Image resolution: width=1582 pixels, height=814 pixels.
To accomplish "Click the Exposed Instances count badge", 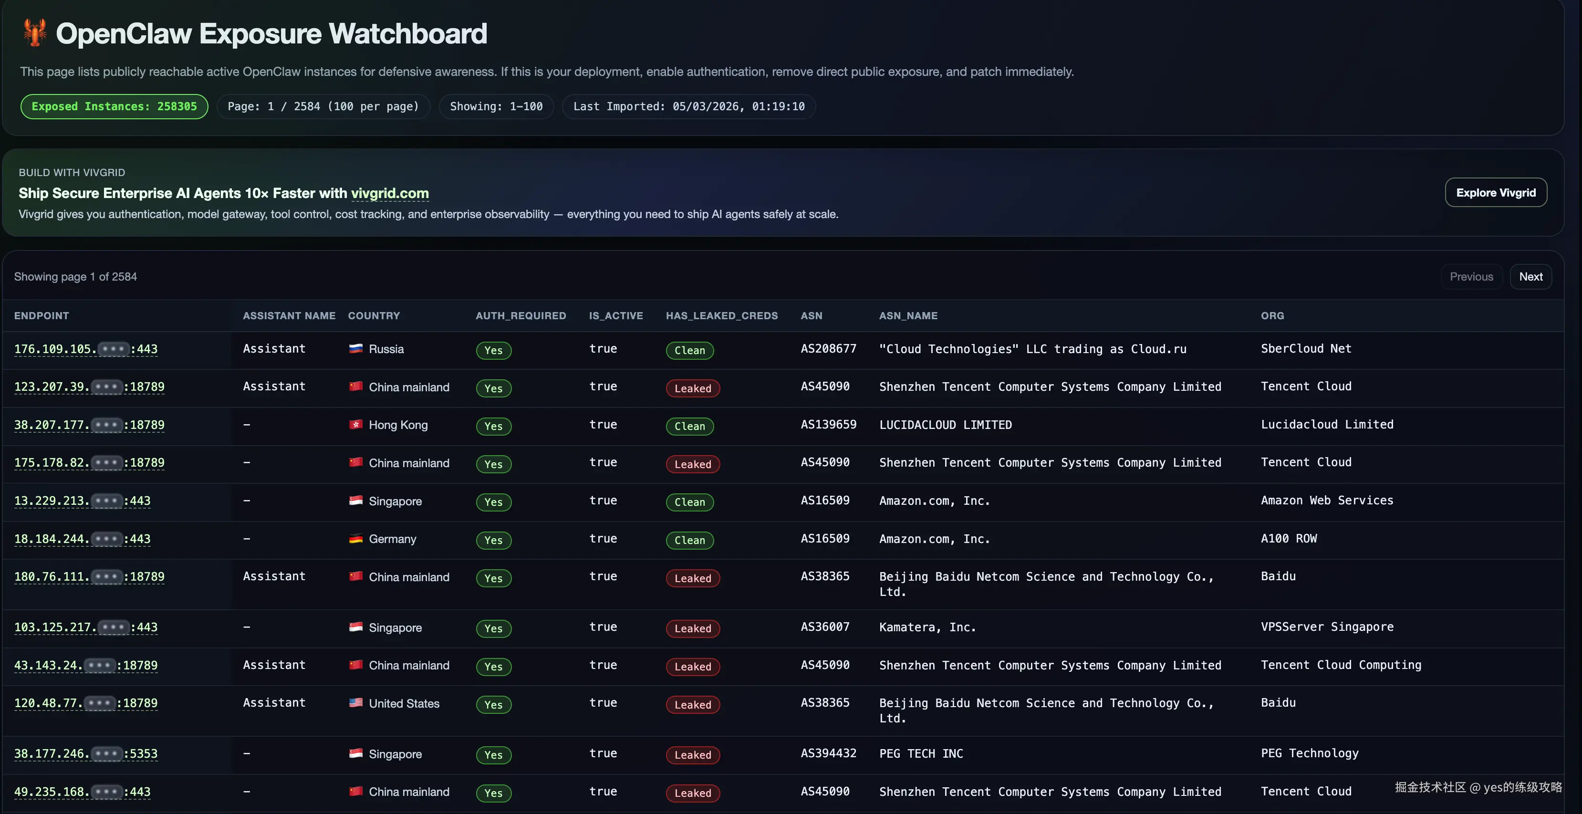I will 114,106.
